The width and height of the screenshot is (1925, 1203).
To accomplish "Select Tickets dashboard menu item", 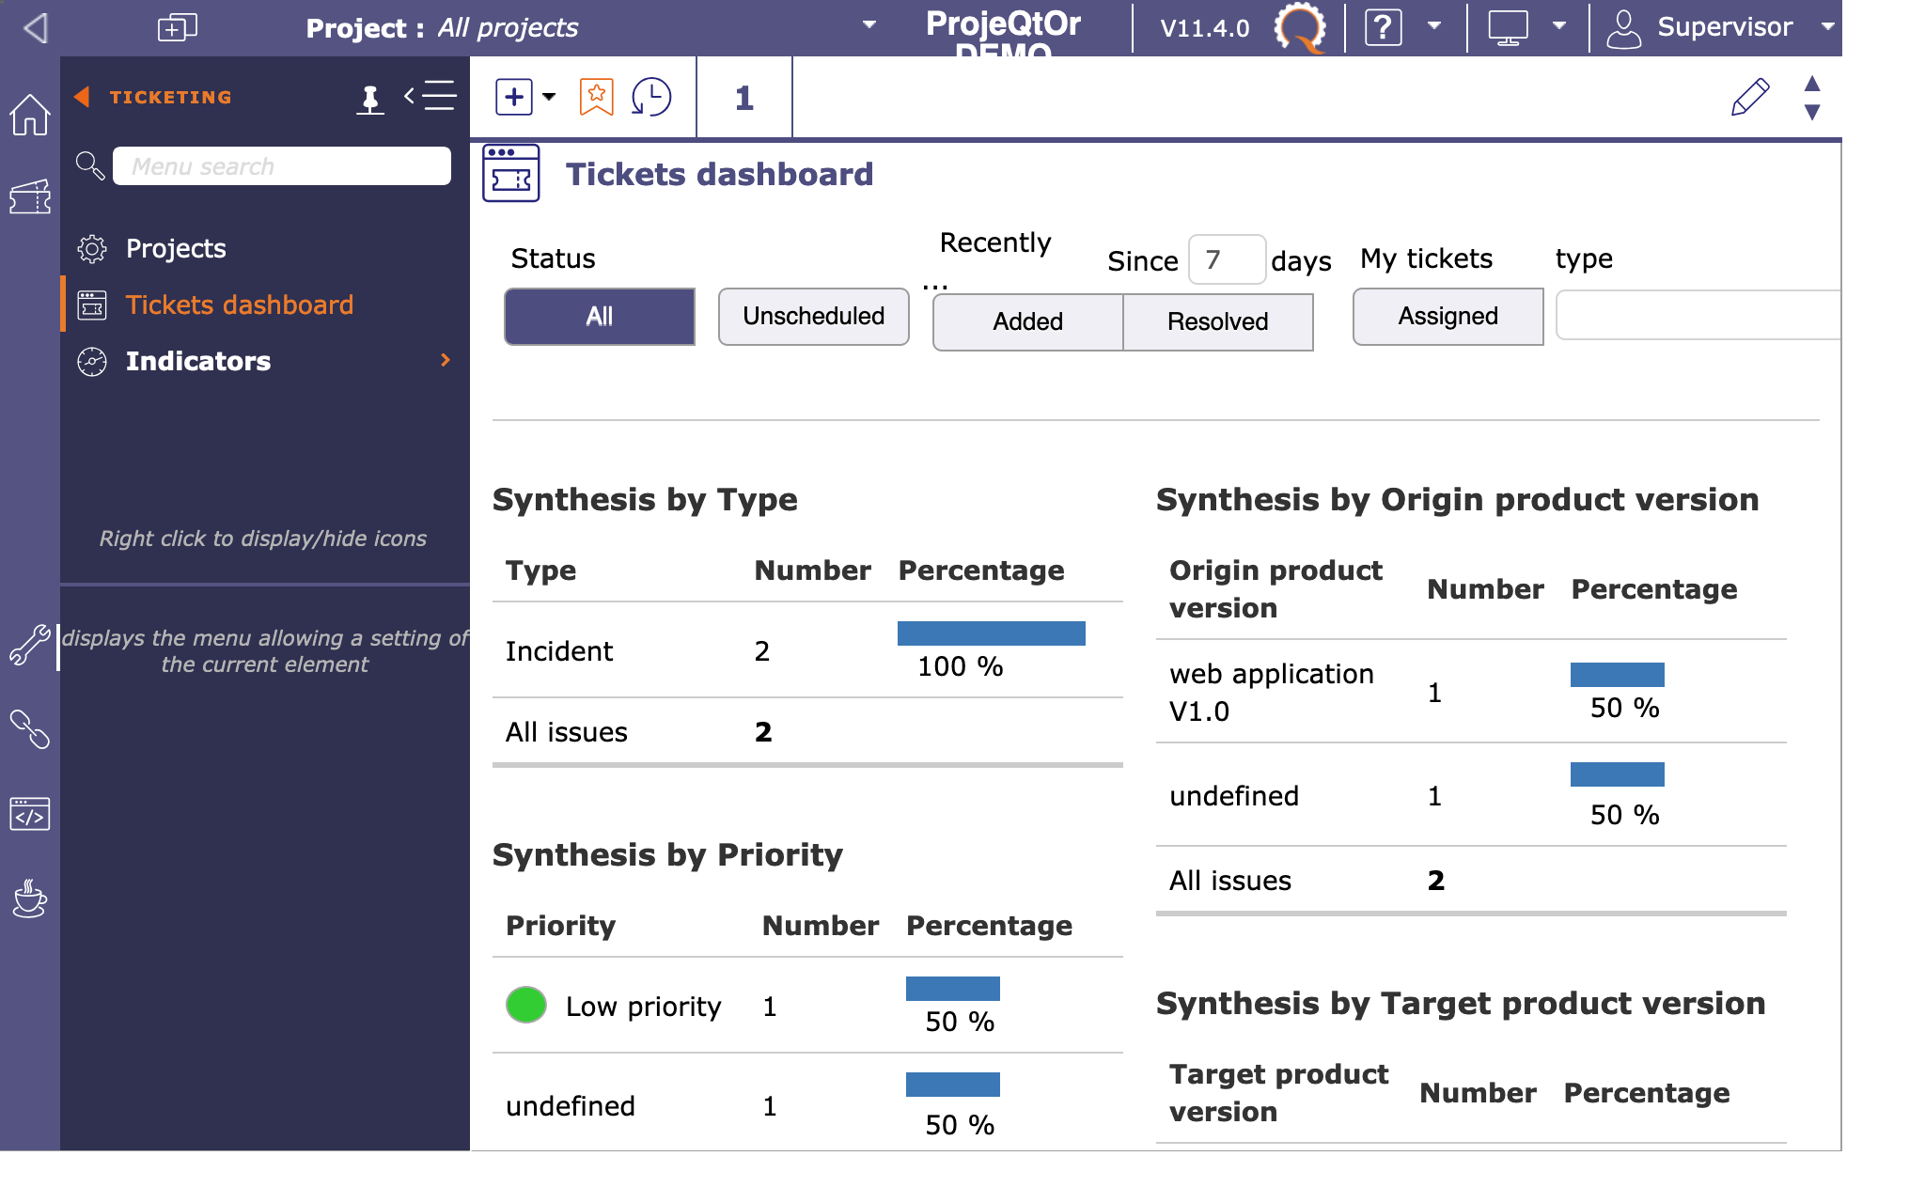I will [239, 305].
